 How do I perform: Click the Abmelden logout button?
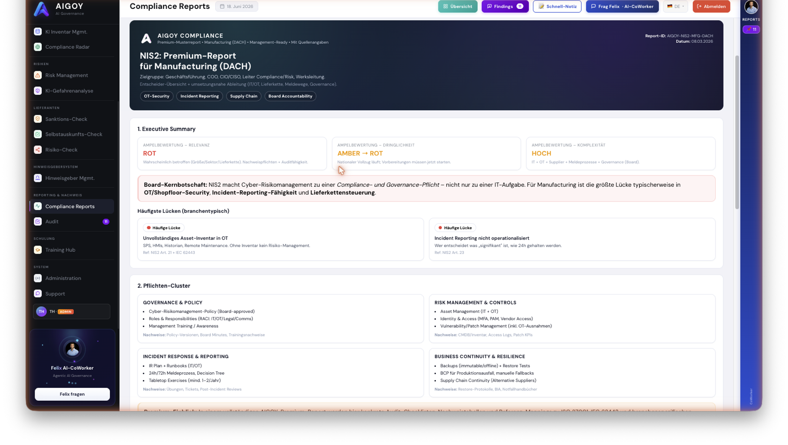point(711,6)
